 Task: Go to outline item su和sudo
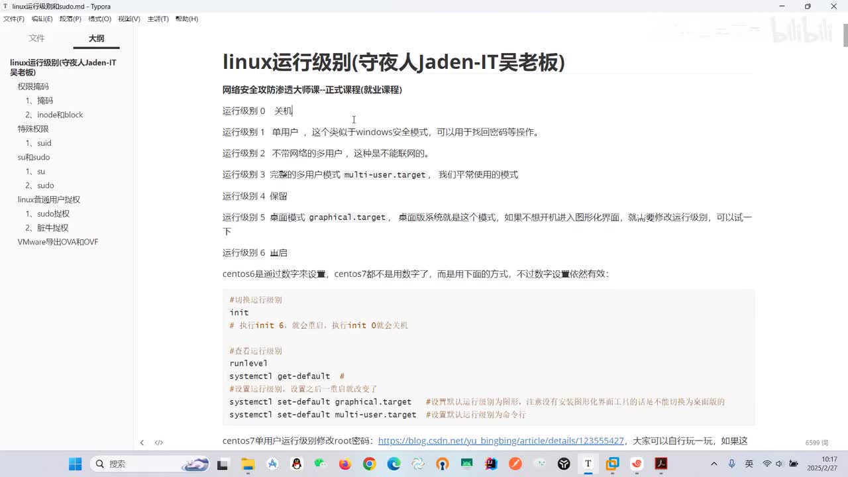click(x=34, y=157)
